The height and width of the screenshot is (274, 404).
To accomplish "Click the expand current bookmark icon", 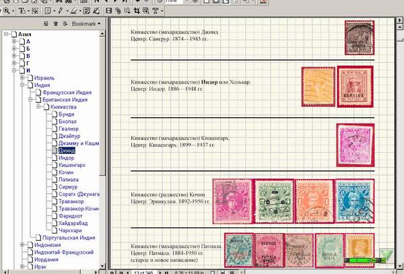I will (65, 24).
